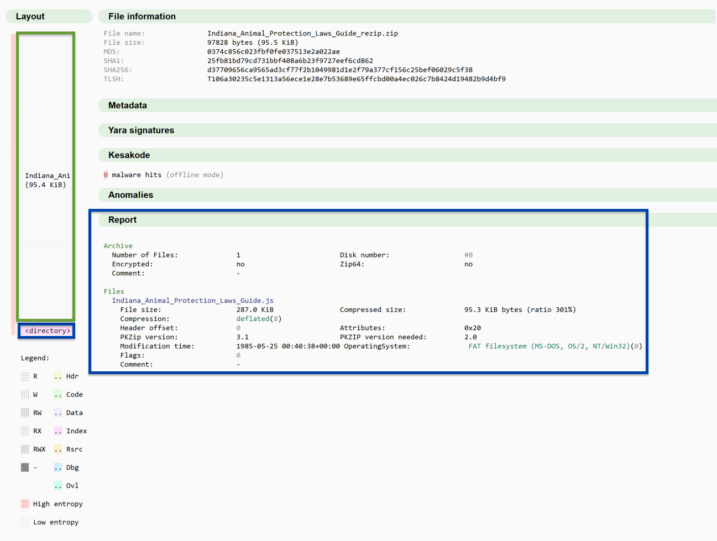Open Indiana_Animal_Protection_Laws_Guide.js file link
The image size is (717, 541).
192,300
